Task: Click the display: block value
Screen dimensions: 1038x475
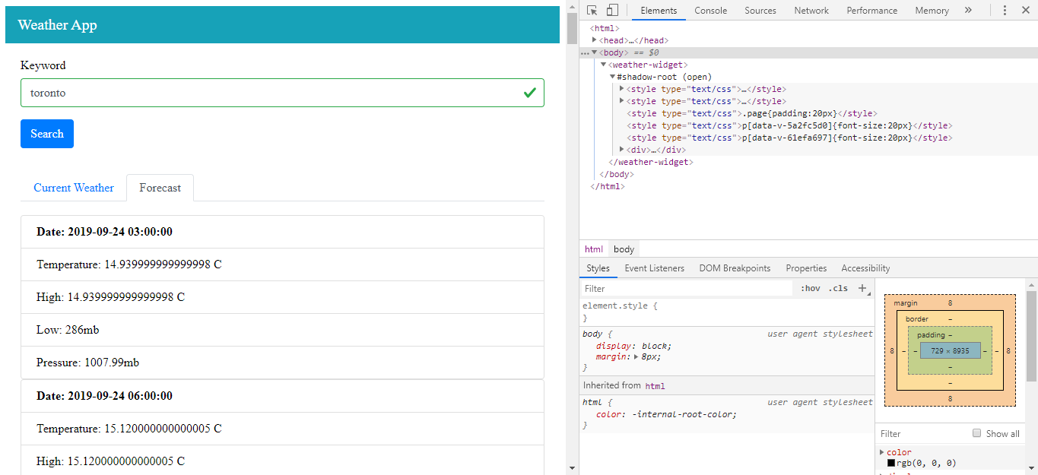Action: [x=655, y=346]
